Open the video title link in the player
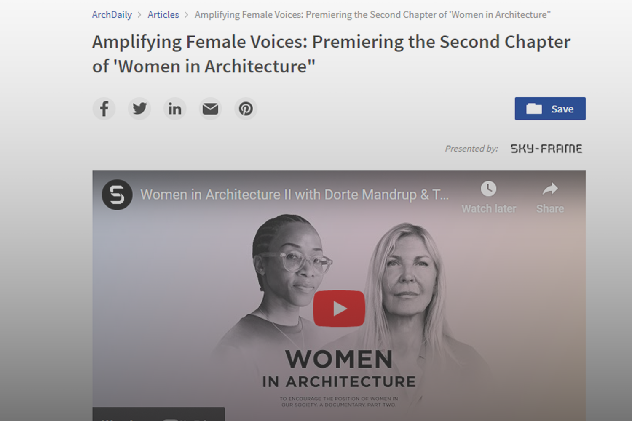Screen dimensions: 632x421 tap(294, 195)
